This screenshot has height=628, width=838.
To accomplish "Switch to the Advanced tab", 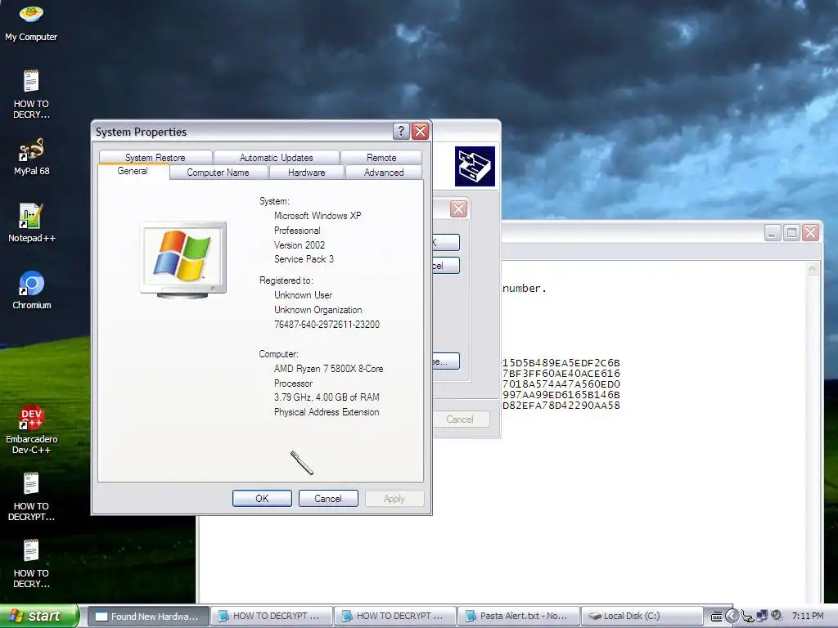I will (x=384, y=173).
